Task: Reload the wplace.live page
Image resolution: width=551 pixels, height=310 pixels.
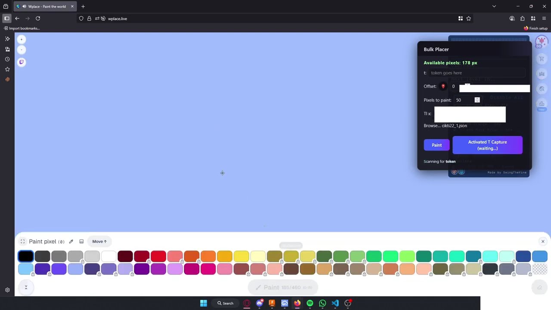Action: tap(38, 19)
